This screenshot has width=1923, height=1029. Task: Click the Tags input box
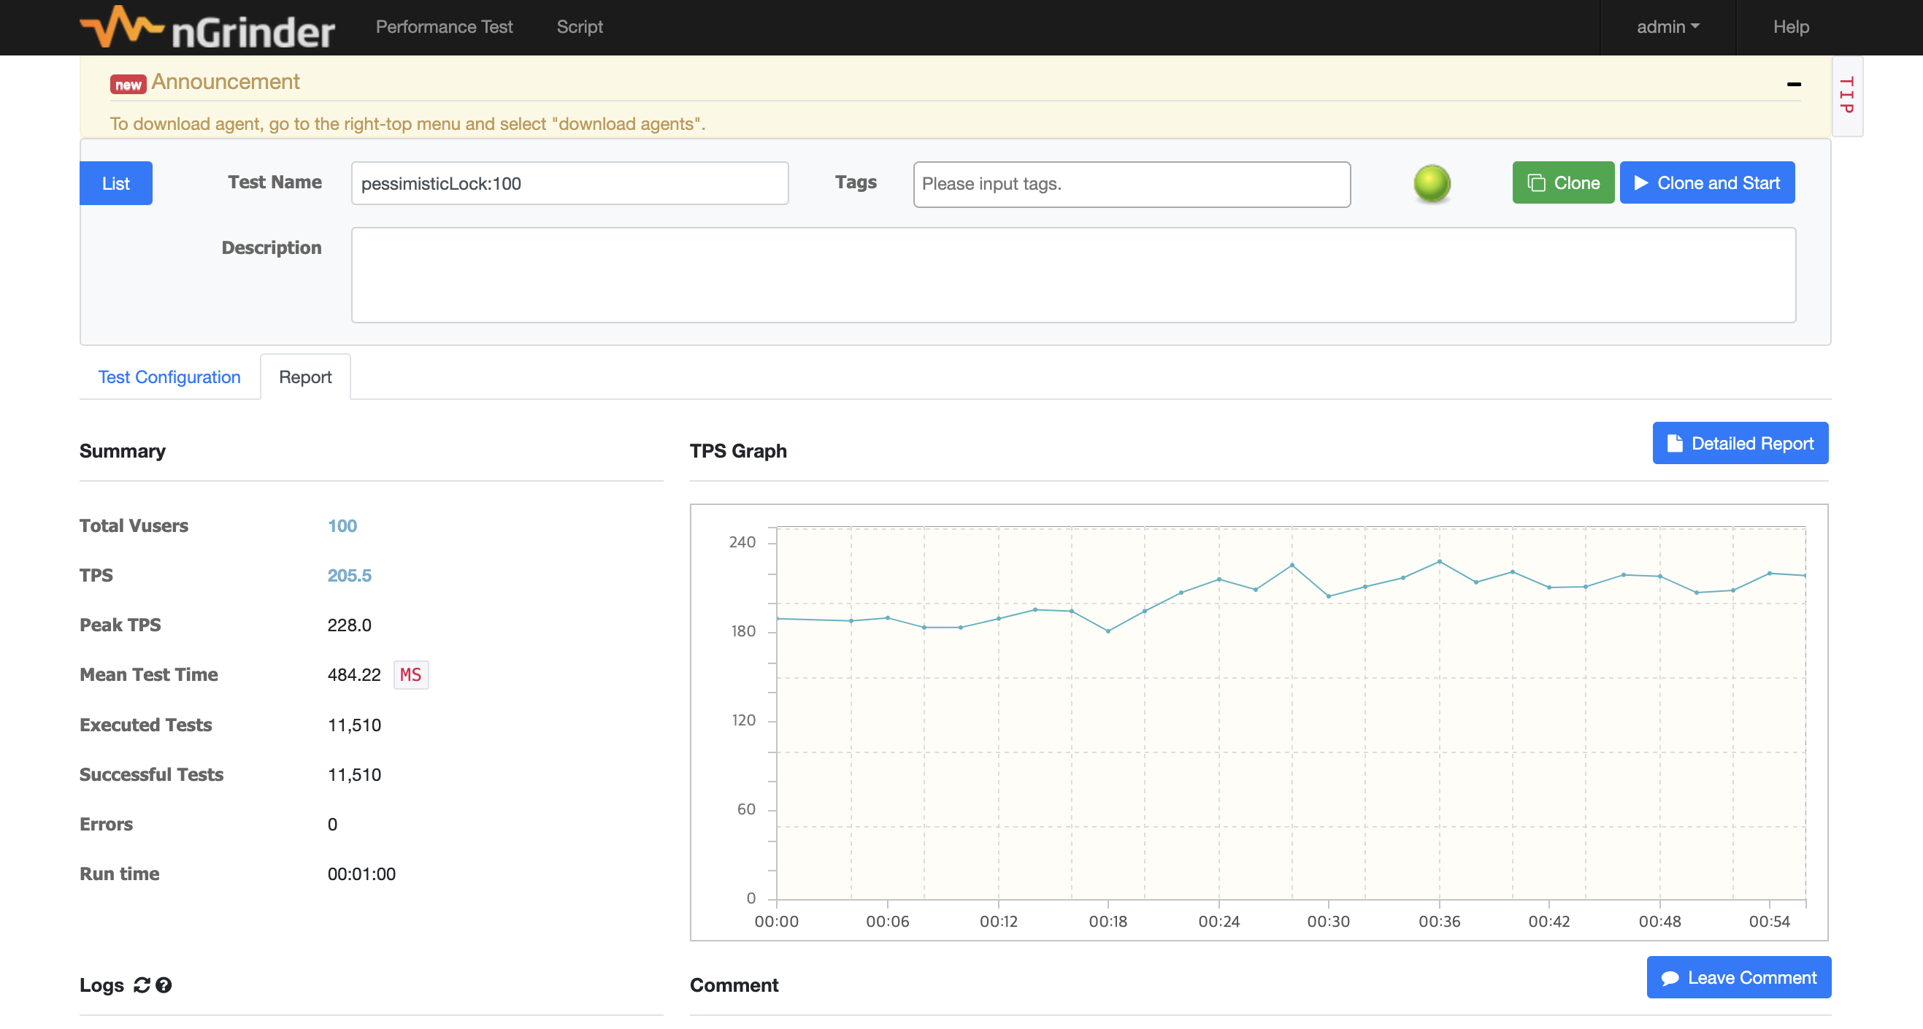(x=1131, y=184)
